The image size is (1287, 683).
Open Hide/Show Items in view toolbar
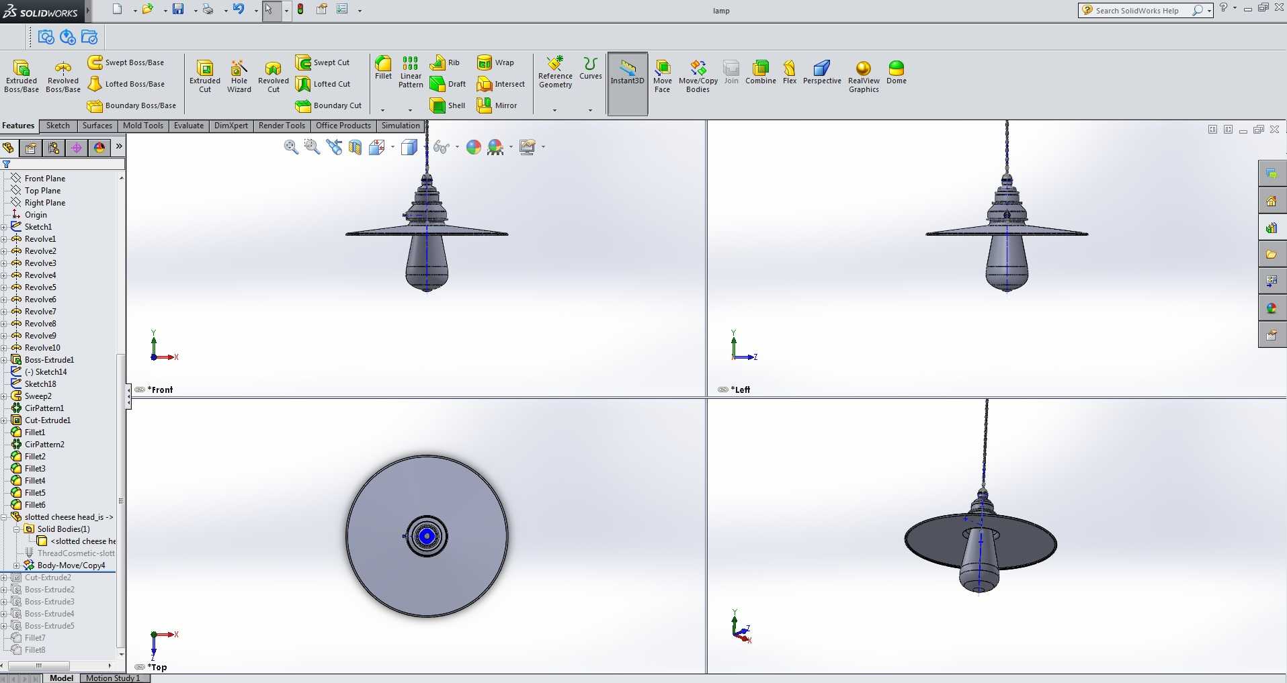(x=441, y=147)
